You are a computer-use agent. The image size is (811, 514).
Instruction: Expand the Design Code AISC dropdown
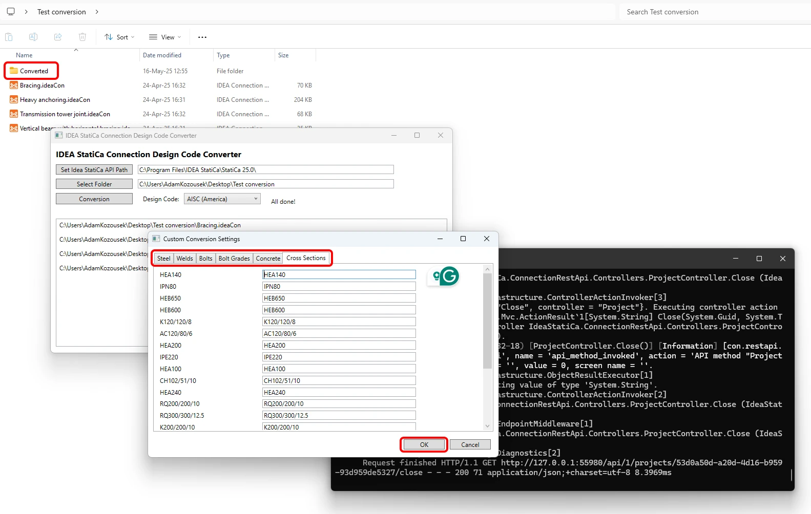click(x=222, y=199)
